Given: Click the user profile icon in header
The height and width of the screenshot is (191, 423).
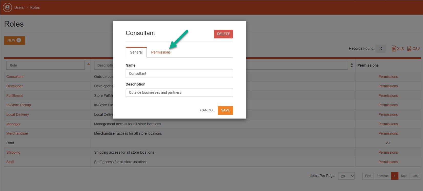Looking at the screenshot, I should pyautogui.click(x=7, y=7).
